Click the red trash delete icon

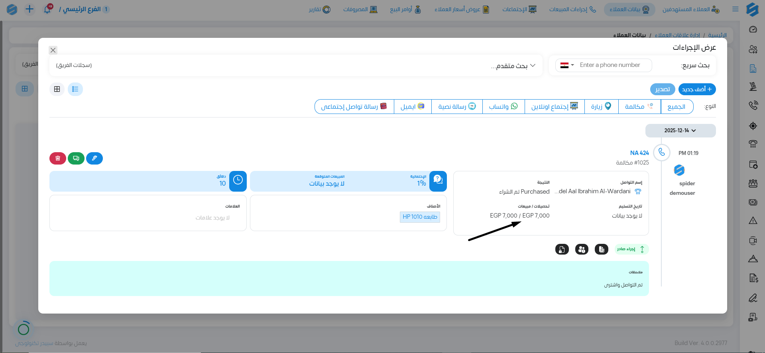(58, 158)
